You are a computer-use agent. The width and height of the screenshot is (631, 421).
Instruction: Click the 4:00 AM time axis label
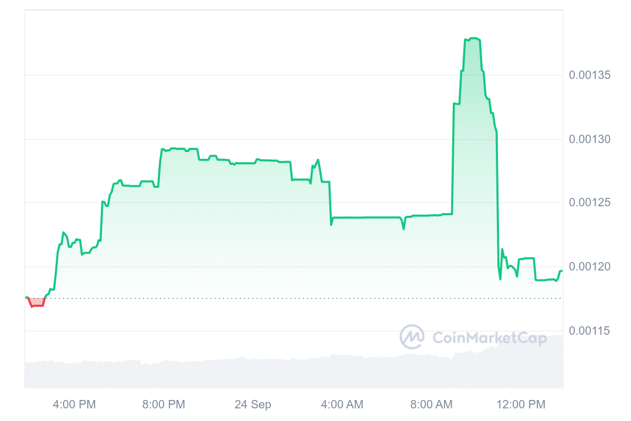coord(342,405)
